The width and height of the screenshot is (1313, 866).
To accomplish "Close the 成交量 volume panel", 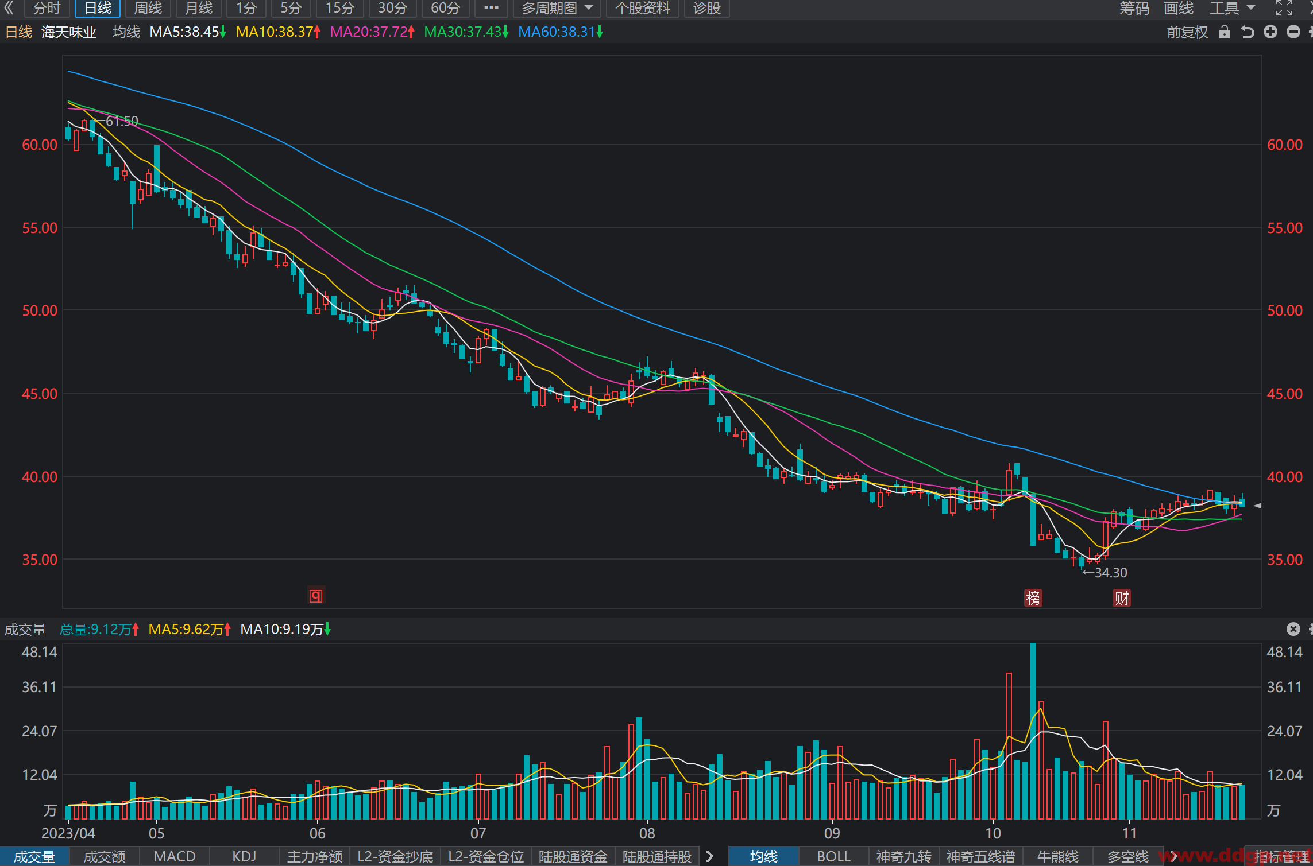I will (x=1293, y=629).
